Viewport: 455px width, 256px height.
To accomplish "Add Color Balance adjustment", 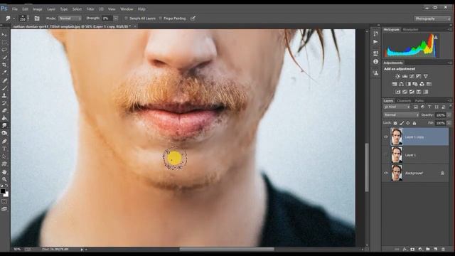I will click(x=401, y=84).
